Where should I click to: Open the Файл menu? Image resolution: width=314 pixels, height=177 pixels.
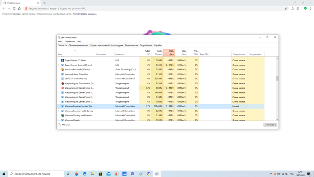(60, 41)
